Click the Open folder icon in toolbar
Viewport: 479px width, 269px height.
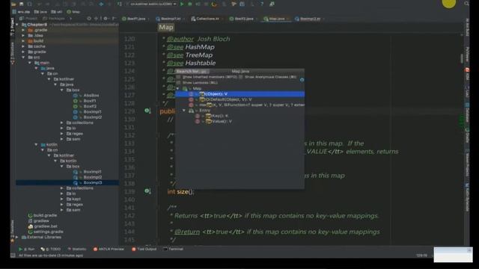click(x=13, y=4)
